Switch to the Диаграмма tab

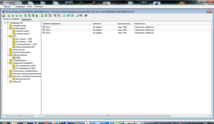(26, 19)
